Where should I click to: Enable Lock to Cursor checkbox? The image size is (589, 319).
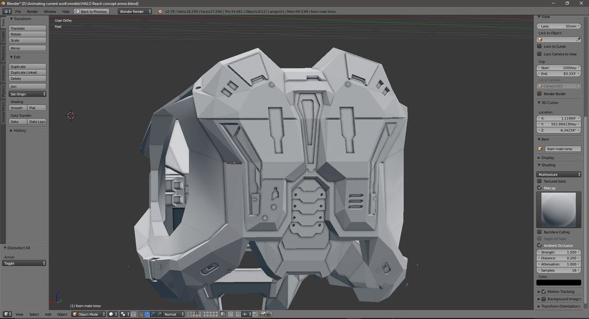pos(539,46)
